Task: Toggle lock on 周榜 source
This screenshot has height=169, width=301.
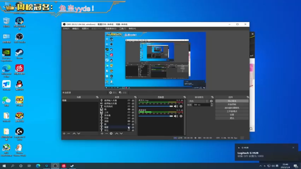Action: pyautogui.click(x=133, y=121)
